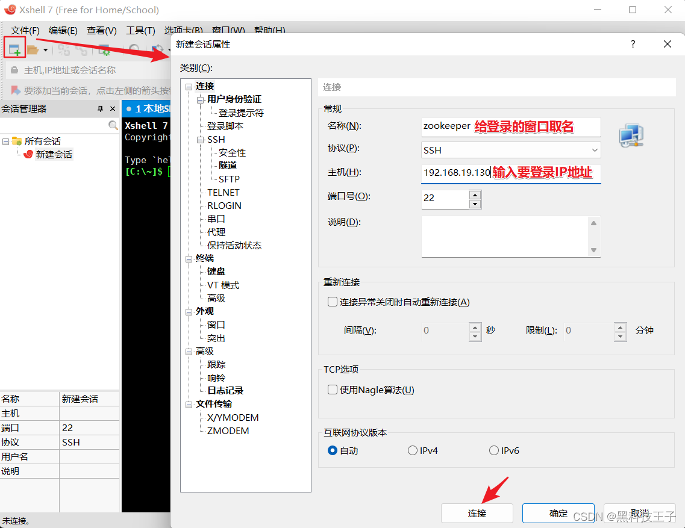Select ZMODEM in category tree

pos(228,431)
